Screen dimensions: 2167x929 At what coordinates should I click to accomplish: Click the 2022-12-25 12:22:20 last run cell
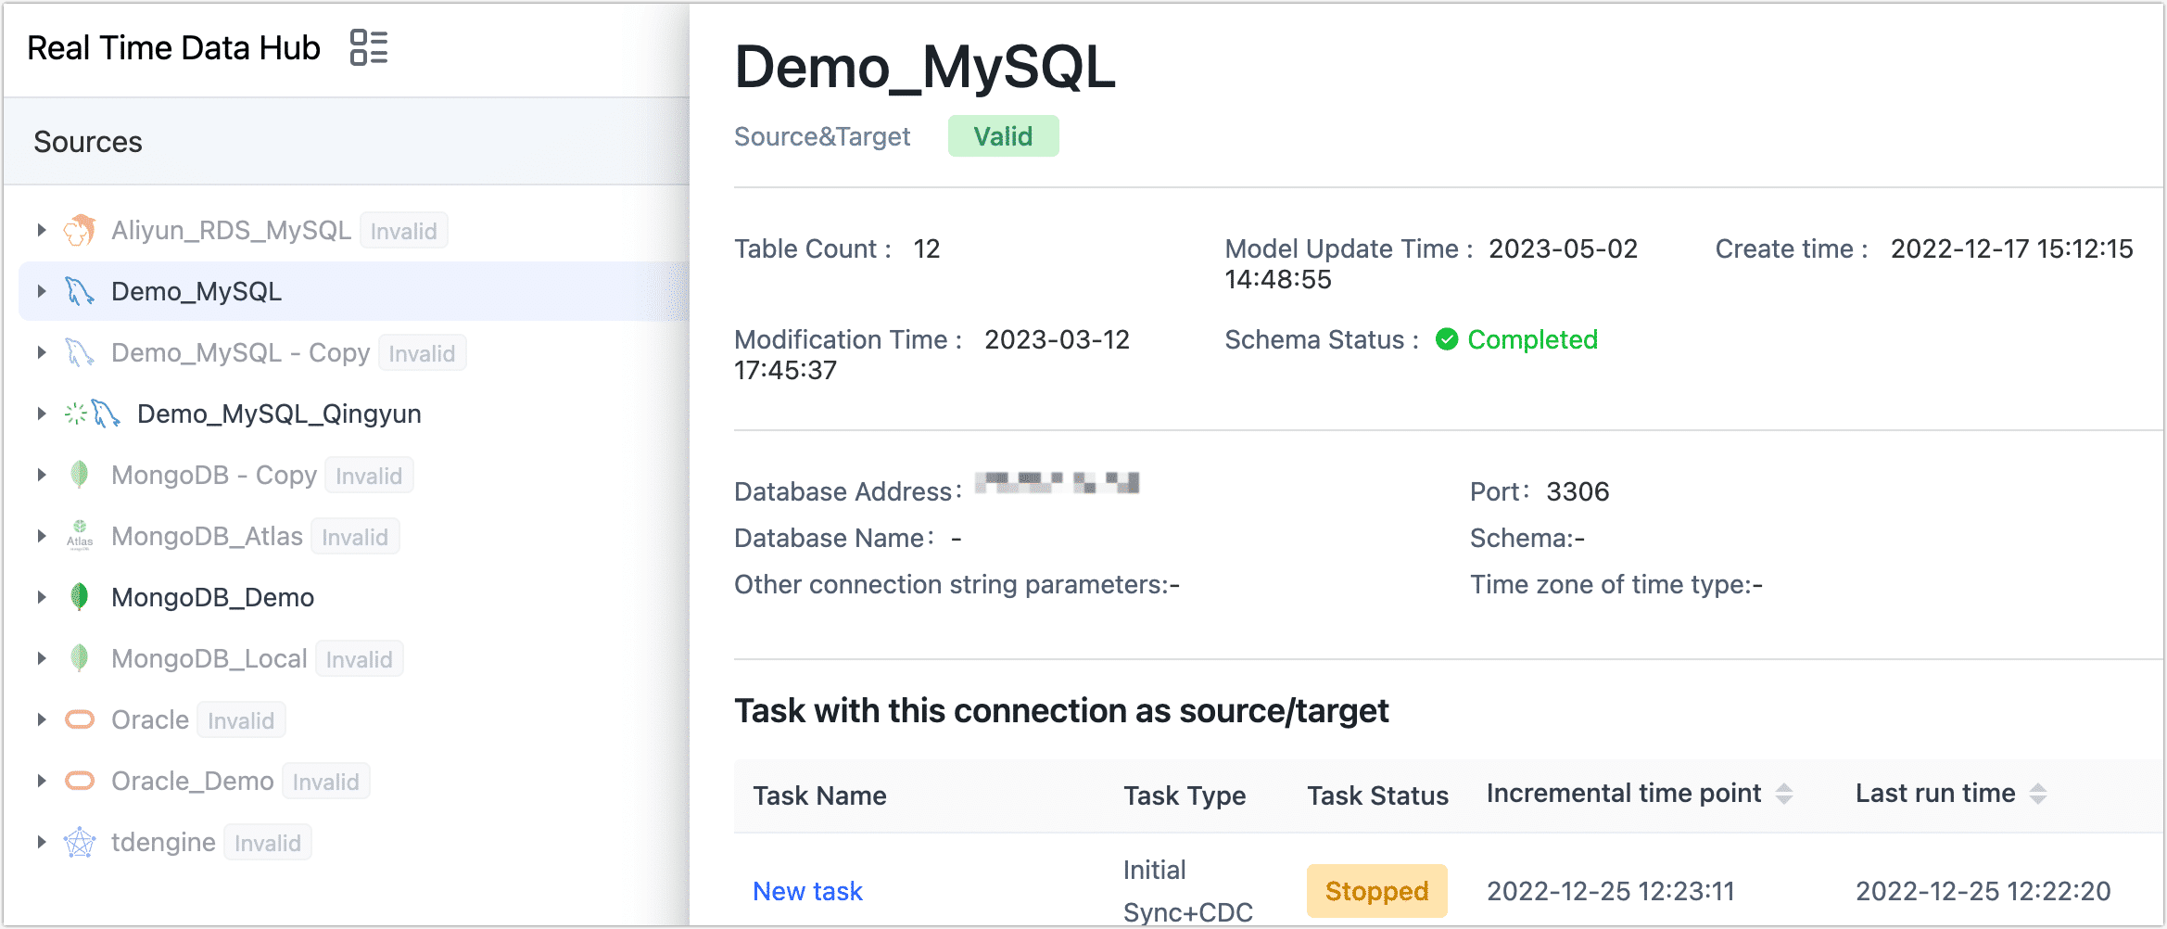click(x=1983, y=891)
